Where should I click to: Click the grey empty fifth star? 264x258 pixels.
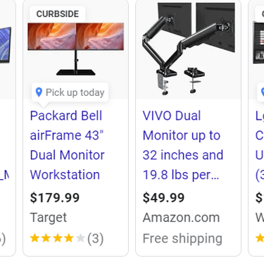[80, 238]
